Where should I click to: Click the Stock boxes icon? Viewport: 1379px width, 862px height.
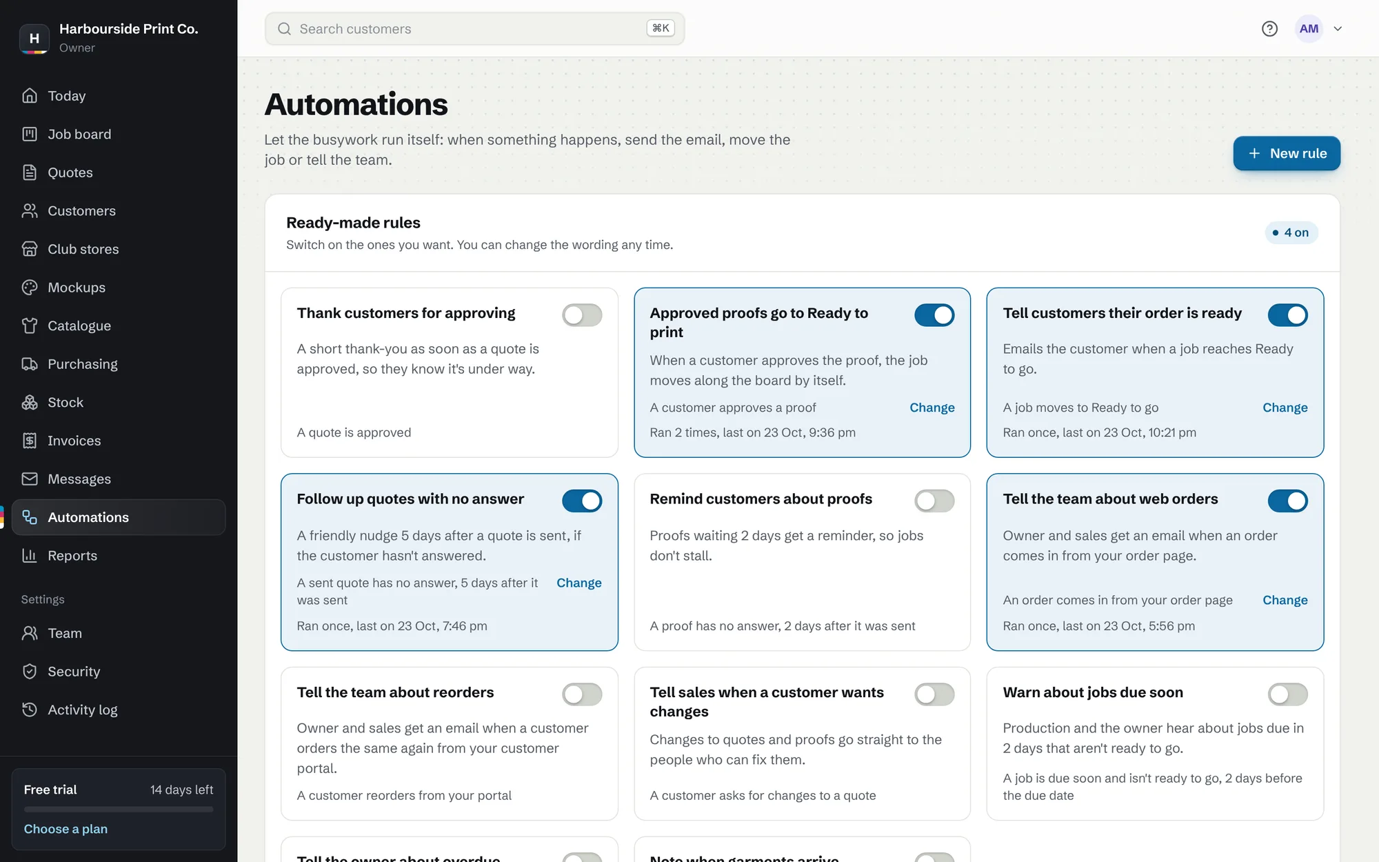(x=30, y=403)
